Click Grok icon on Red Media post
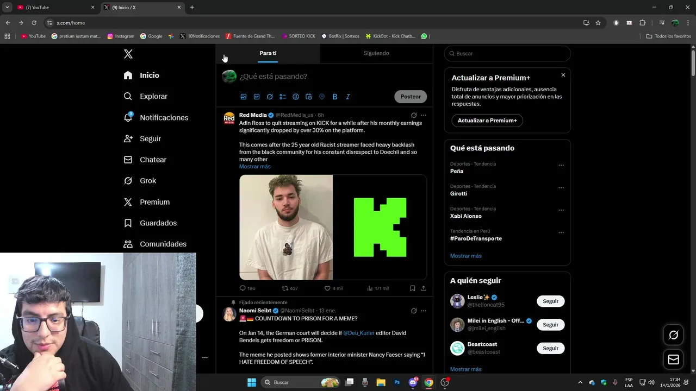The width and height of the screenshot is (696, 391). [x=414, y=115]
